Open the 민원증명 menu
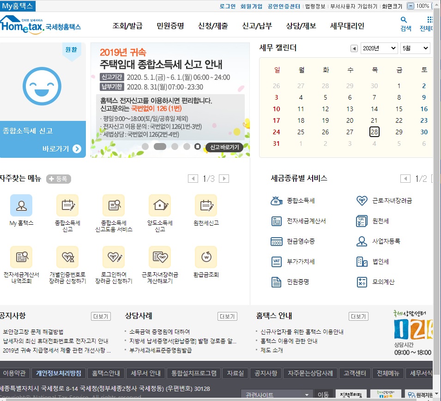Viewport: 441px width, 401px height. point(170,26)
